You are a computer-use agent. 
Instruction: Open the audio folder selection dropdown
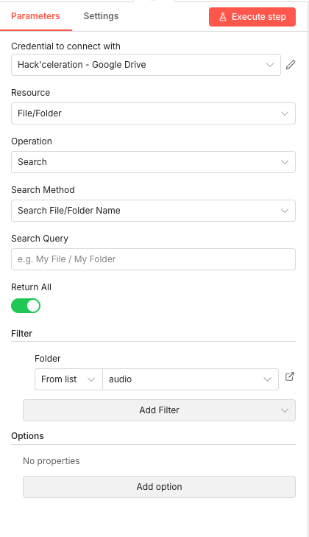191,379
